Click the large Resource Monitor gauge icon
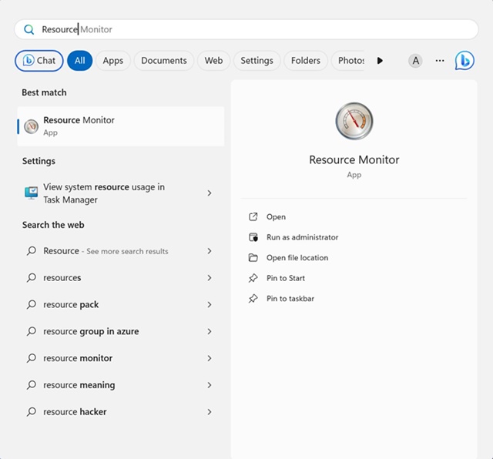493x459 pixels. (x=354, y=121)
